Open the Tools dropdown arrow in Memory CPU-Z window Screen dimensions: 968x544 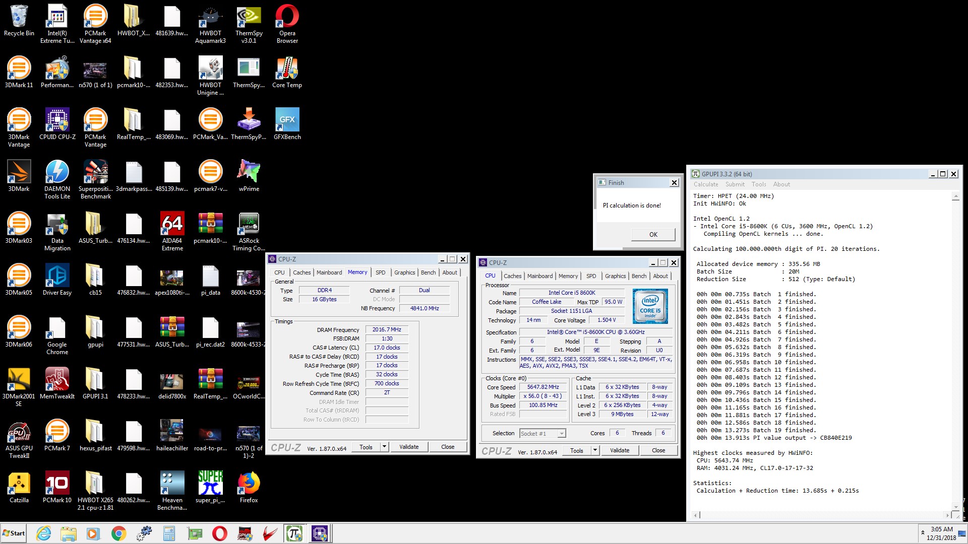pos(384,447)
